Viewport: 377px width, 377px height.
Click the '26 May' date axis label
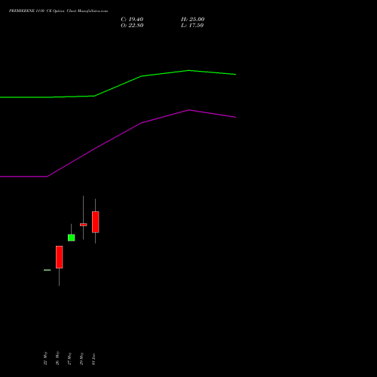(57, 358)
